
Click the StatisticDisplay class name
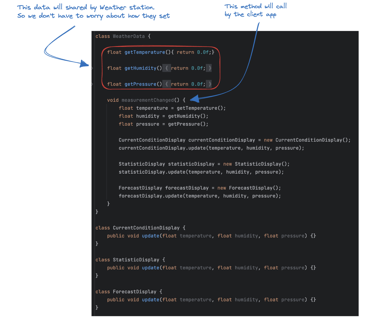tap(136, 260)
